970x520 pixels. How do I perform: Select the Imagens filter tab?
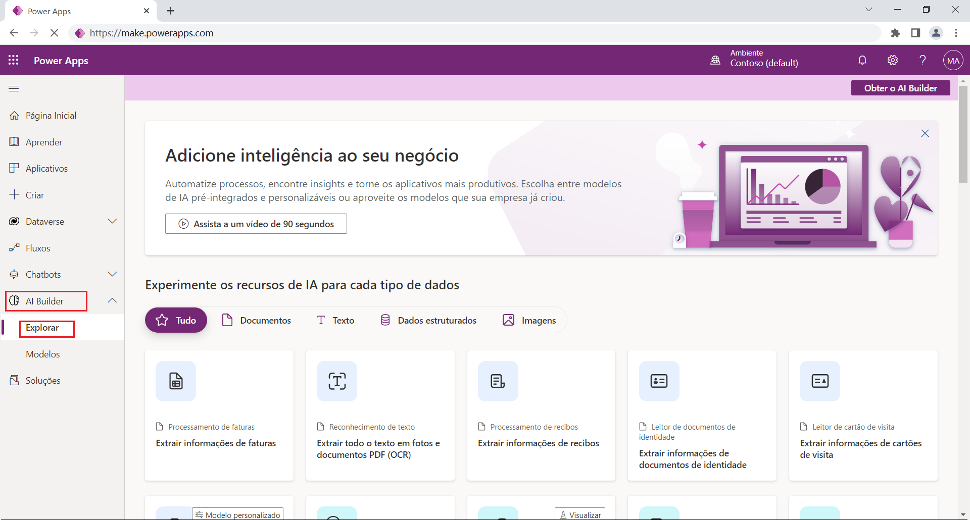tap(529, 320)
